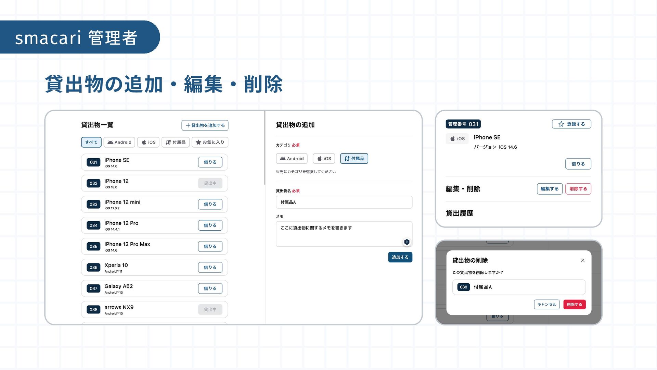
Task: Select iOS filter tab in list
Action: pos(149,142)
